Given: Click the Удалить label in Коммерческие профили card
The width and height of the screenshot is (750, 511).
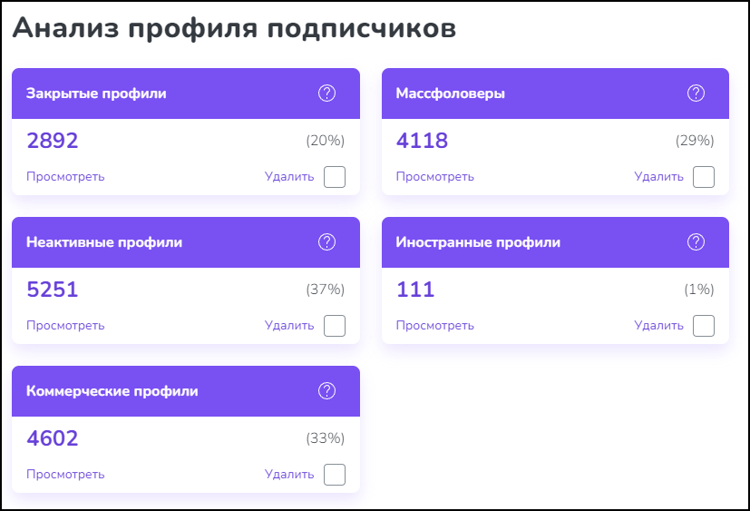Looking at the screenshot, I should click(289, 475).
